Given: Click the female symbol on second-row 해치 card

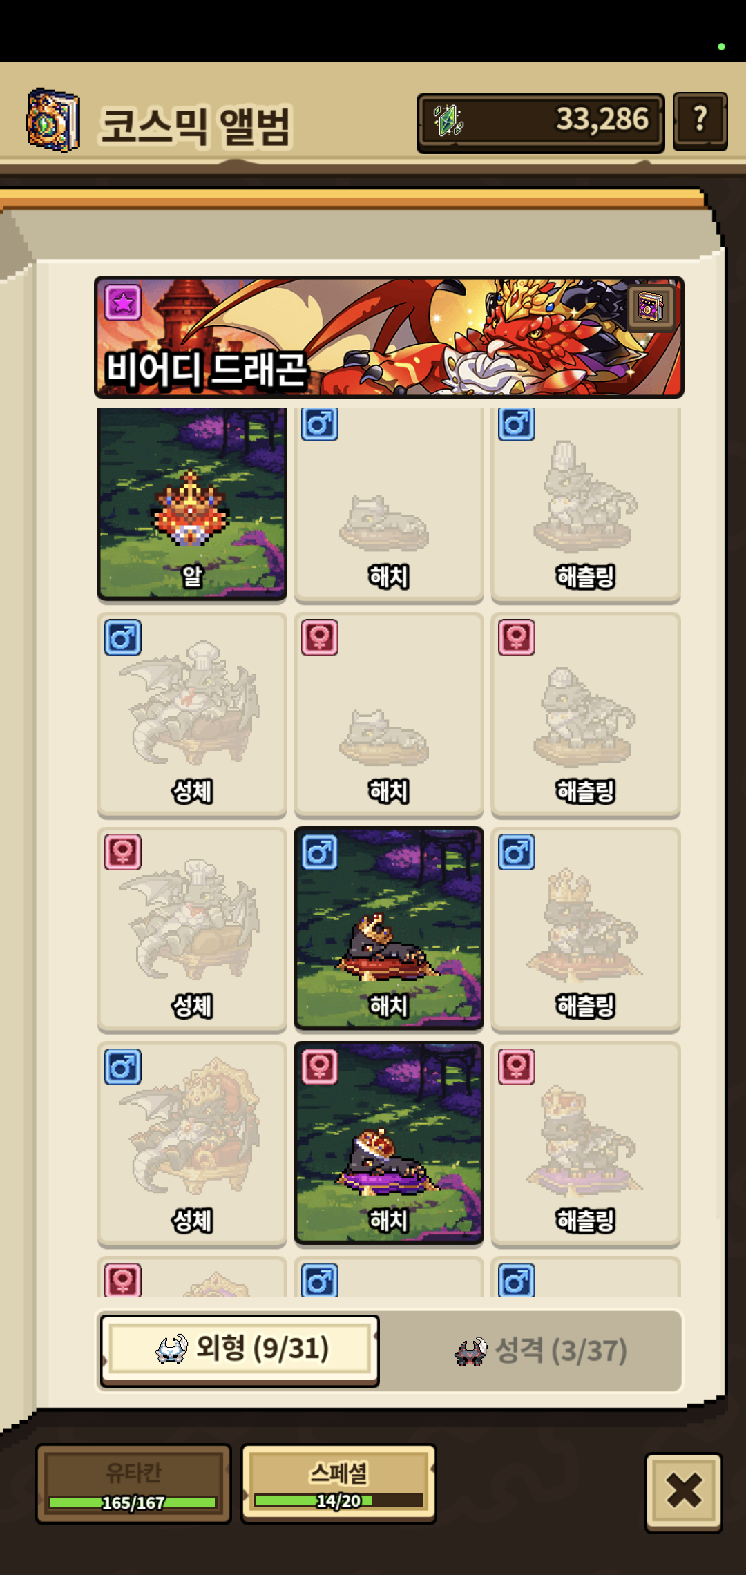Looking at the screenshot, I should 320,637.
